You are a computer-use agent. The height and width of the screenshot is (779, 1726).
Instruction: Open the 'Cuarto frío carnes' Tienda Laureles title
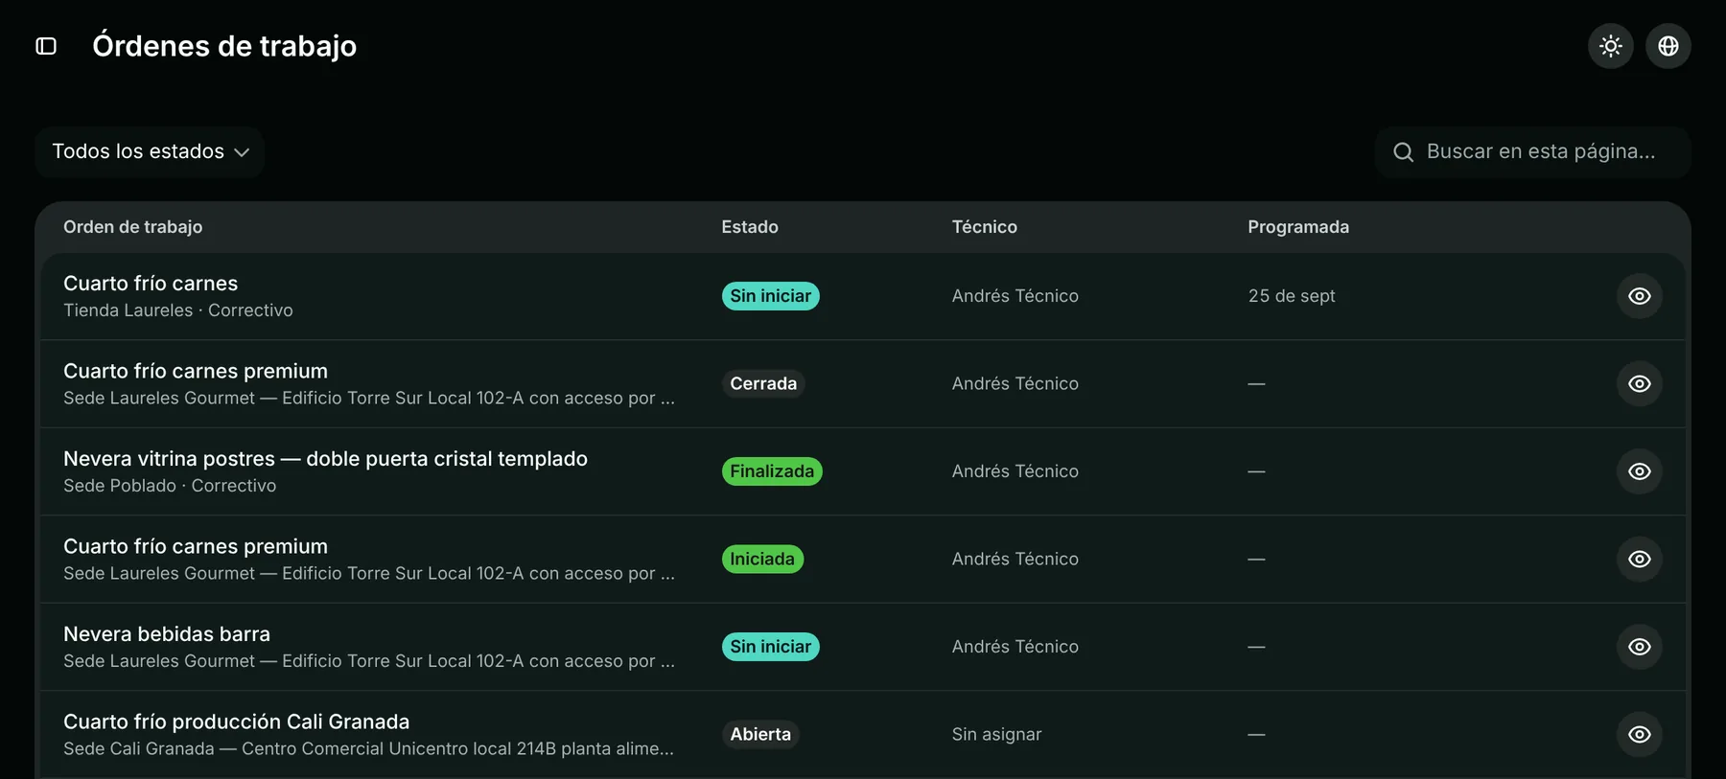click(151, 284)
